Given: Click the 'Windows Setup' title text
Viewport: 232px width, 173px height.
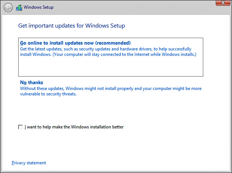Looking at the screenshot, I should click(x=38, y=8).
